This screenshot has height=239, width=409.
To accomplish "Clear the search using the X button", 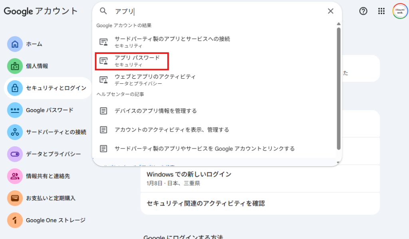I will point(330,11).
